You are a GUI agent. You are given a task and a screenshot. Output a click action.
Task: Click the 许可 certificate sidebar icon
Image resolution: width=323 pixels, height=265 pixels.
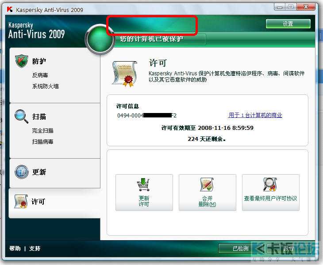pos(21,201)
